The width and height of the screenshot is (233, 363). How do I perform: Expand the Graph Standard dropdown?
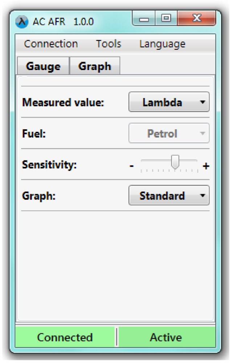[x=169, y=195]
